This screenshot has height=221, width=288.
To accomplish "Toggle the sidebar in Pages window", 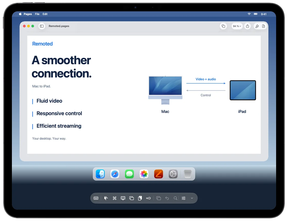I will pos(42,26).
